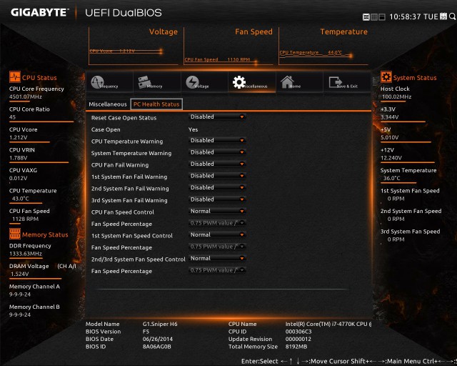Click PWM value under 2nd/3rd System Fan Speed Control
Screen dimensions: 457x366
coord(217,270)
